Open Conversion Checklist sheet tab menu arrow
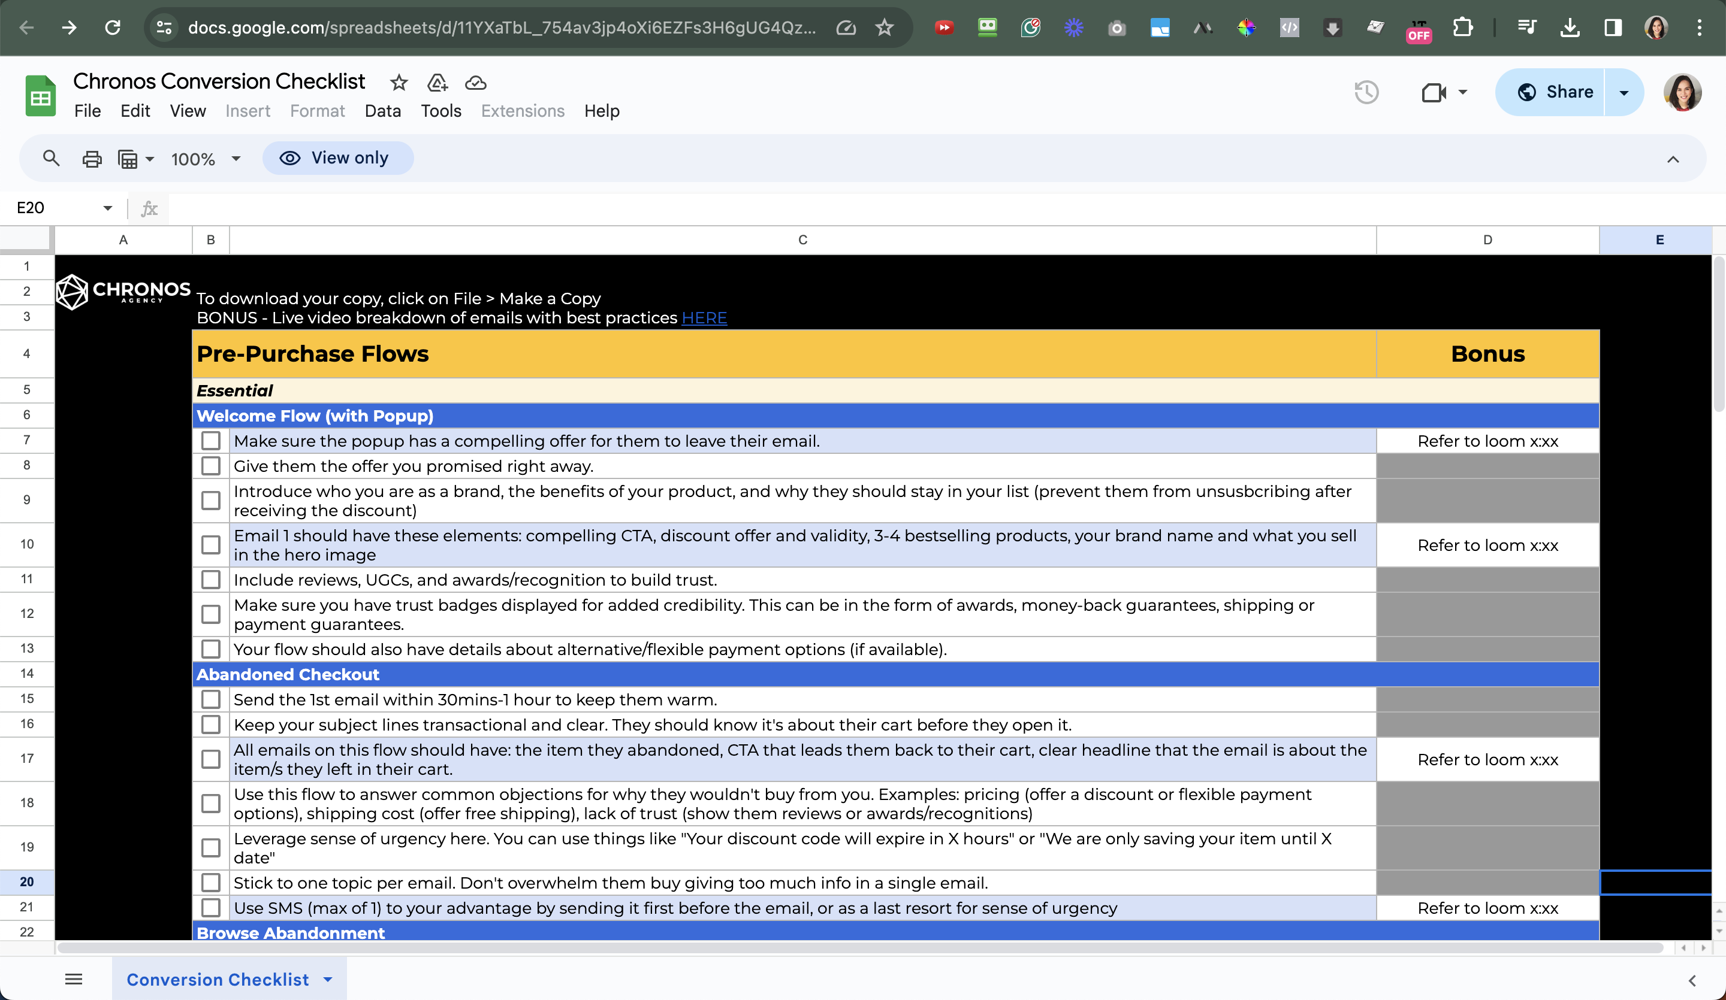This screenshot has height=1000, width=1726. 328,980
